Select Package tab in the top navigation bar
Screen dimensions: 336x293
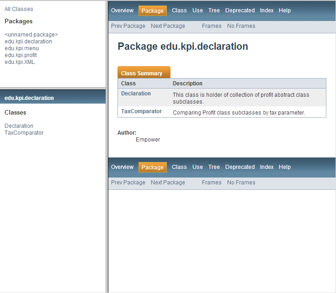pyautogui.click(x=153, y=10)
